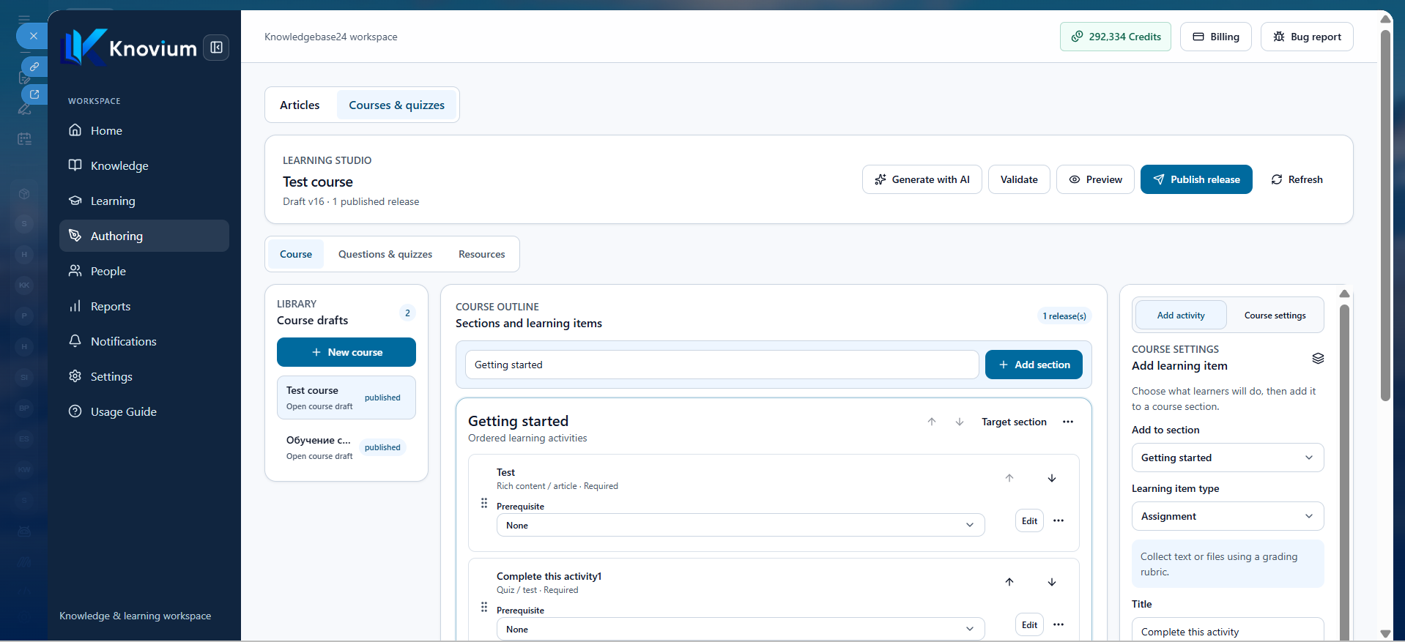Refresh the learning studio

1297,179
